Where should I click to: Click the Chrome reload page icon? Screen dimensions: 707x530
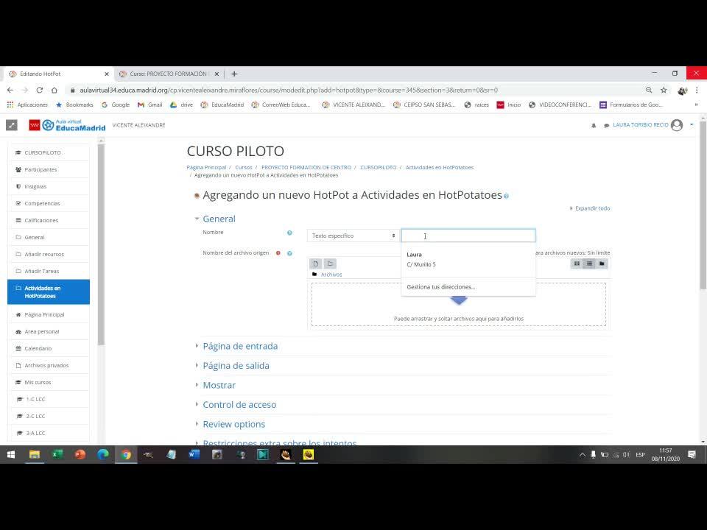pyautogui.click(x=40, y=90)
